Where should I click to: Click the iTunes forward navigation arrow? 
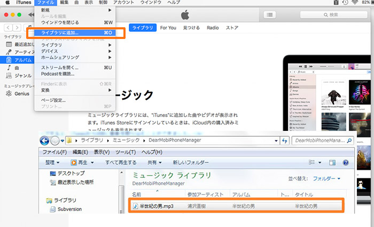click(17, 27)
